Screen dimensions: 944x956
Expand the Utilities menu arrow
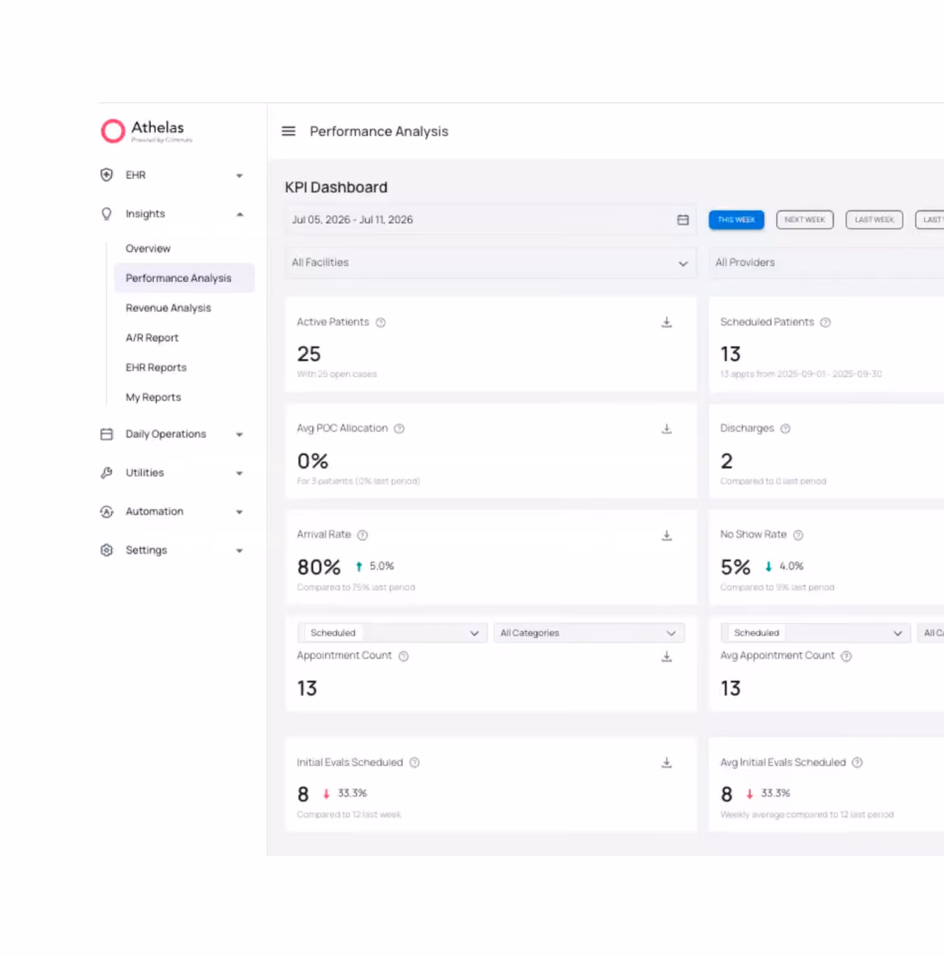[x=239, y=474]
